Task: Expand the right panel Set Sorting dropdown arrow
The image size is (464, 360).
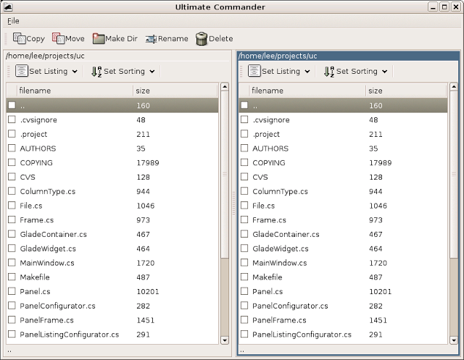Action: [384, 72]
